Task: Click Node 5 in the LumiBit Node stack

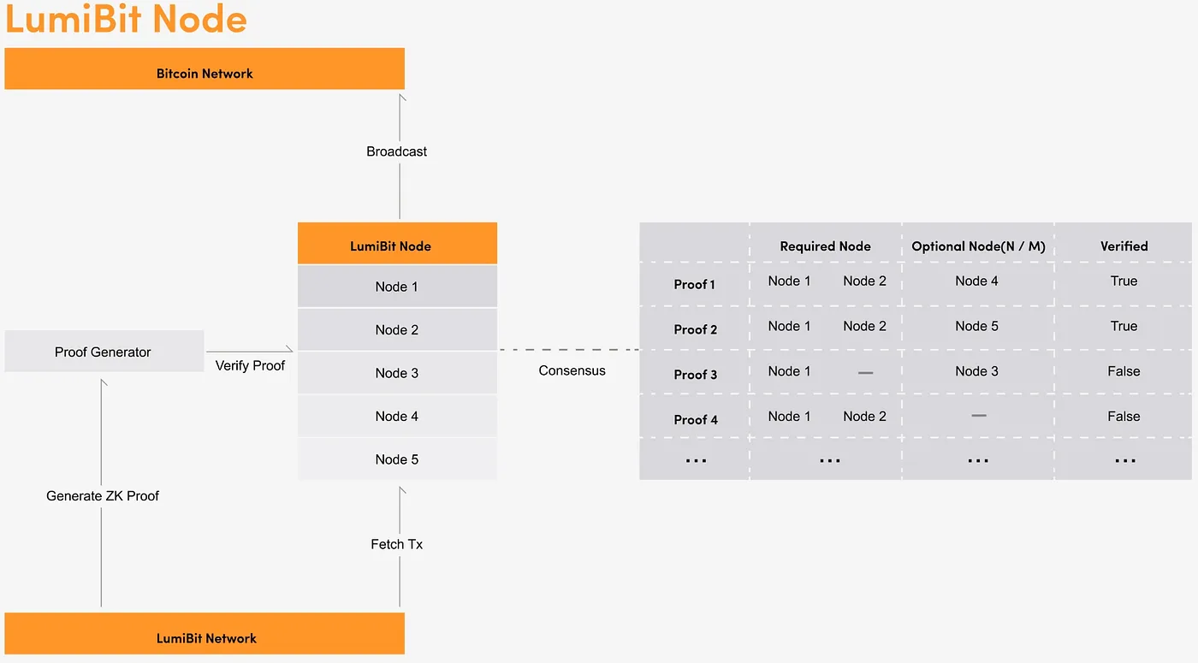Action: [397, 459]
